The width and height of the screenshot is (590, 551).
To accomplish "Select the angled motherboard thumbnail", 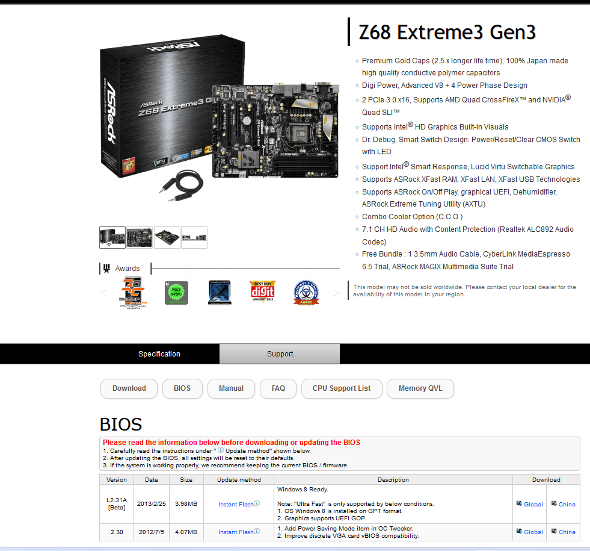I will (x=167, y=238).
